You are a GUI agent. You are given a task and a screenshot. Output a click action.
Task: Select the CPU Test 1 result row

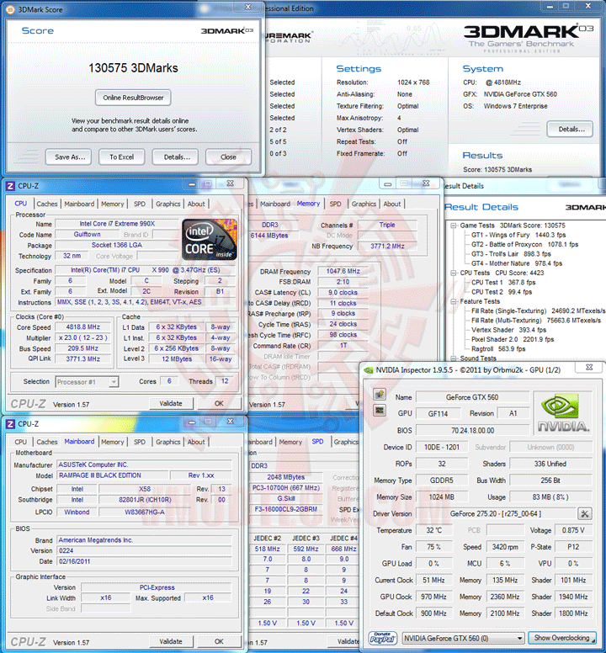[503, 283]
